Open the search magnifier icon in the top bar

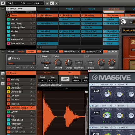pyautogui.click(x=3, y=3)
